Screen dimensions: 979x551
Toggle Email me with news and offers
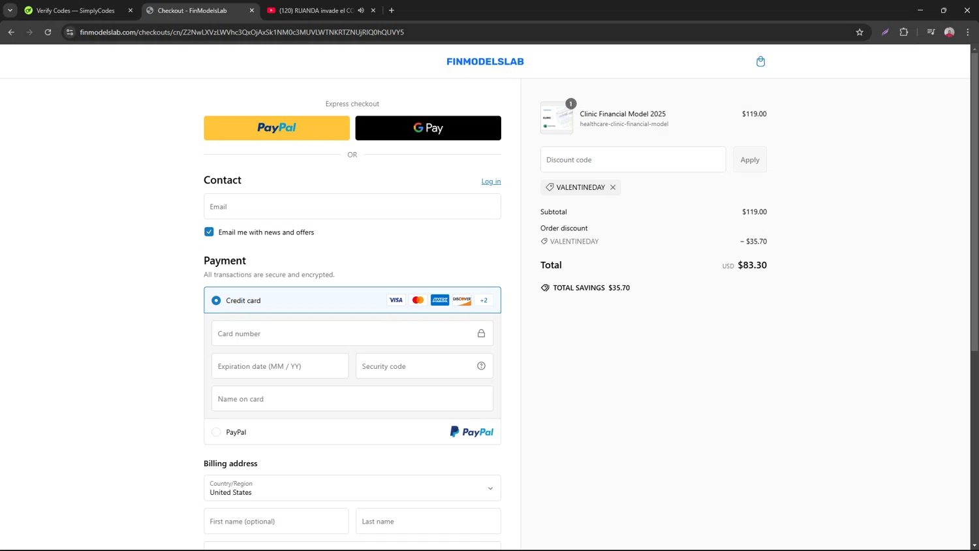pos(209,232)
